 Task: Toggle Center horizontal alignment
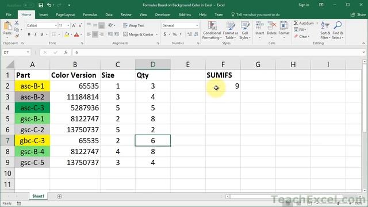pyautogui.click(x=95, y=34)
